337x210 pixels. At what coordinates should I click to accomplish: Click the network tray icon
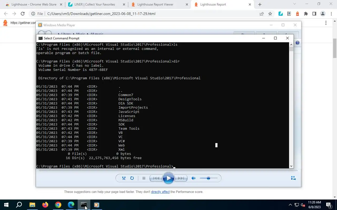coord(297,205)
